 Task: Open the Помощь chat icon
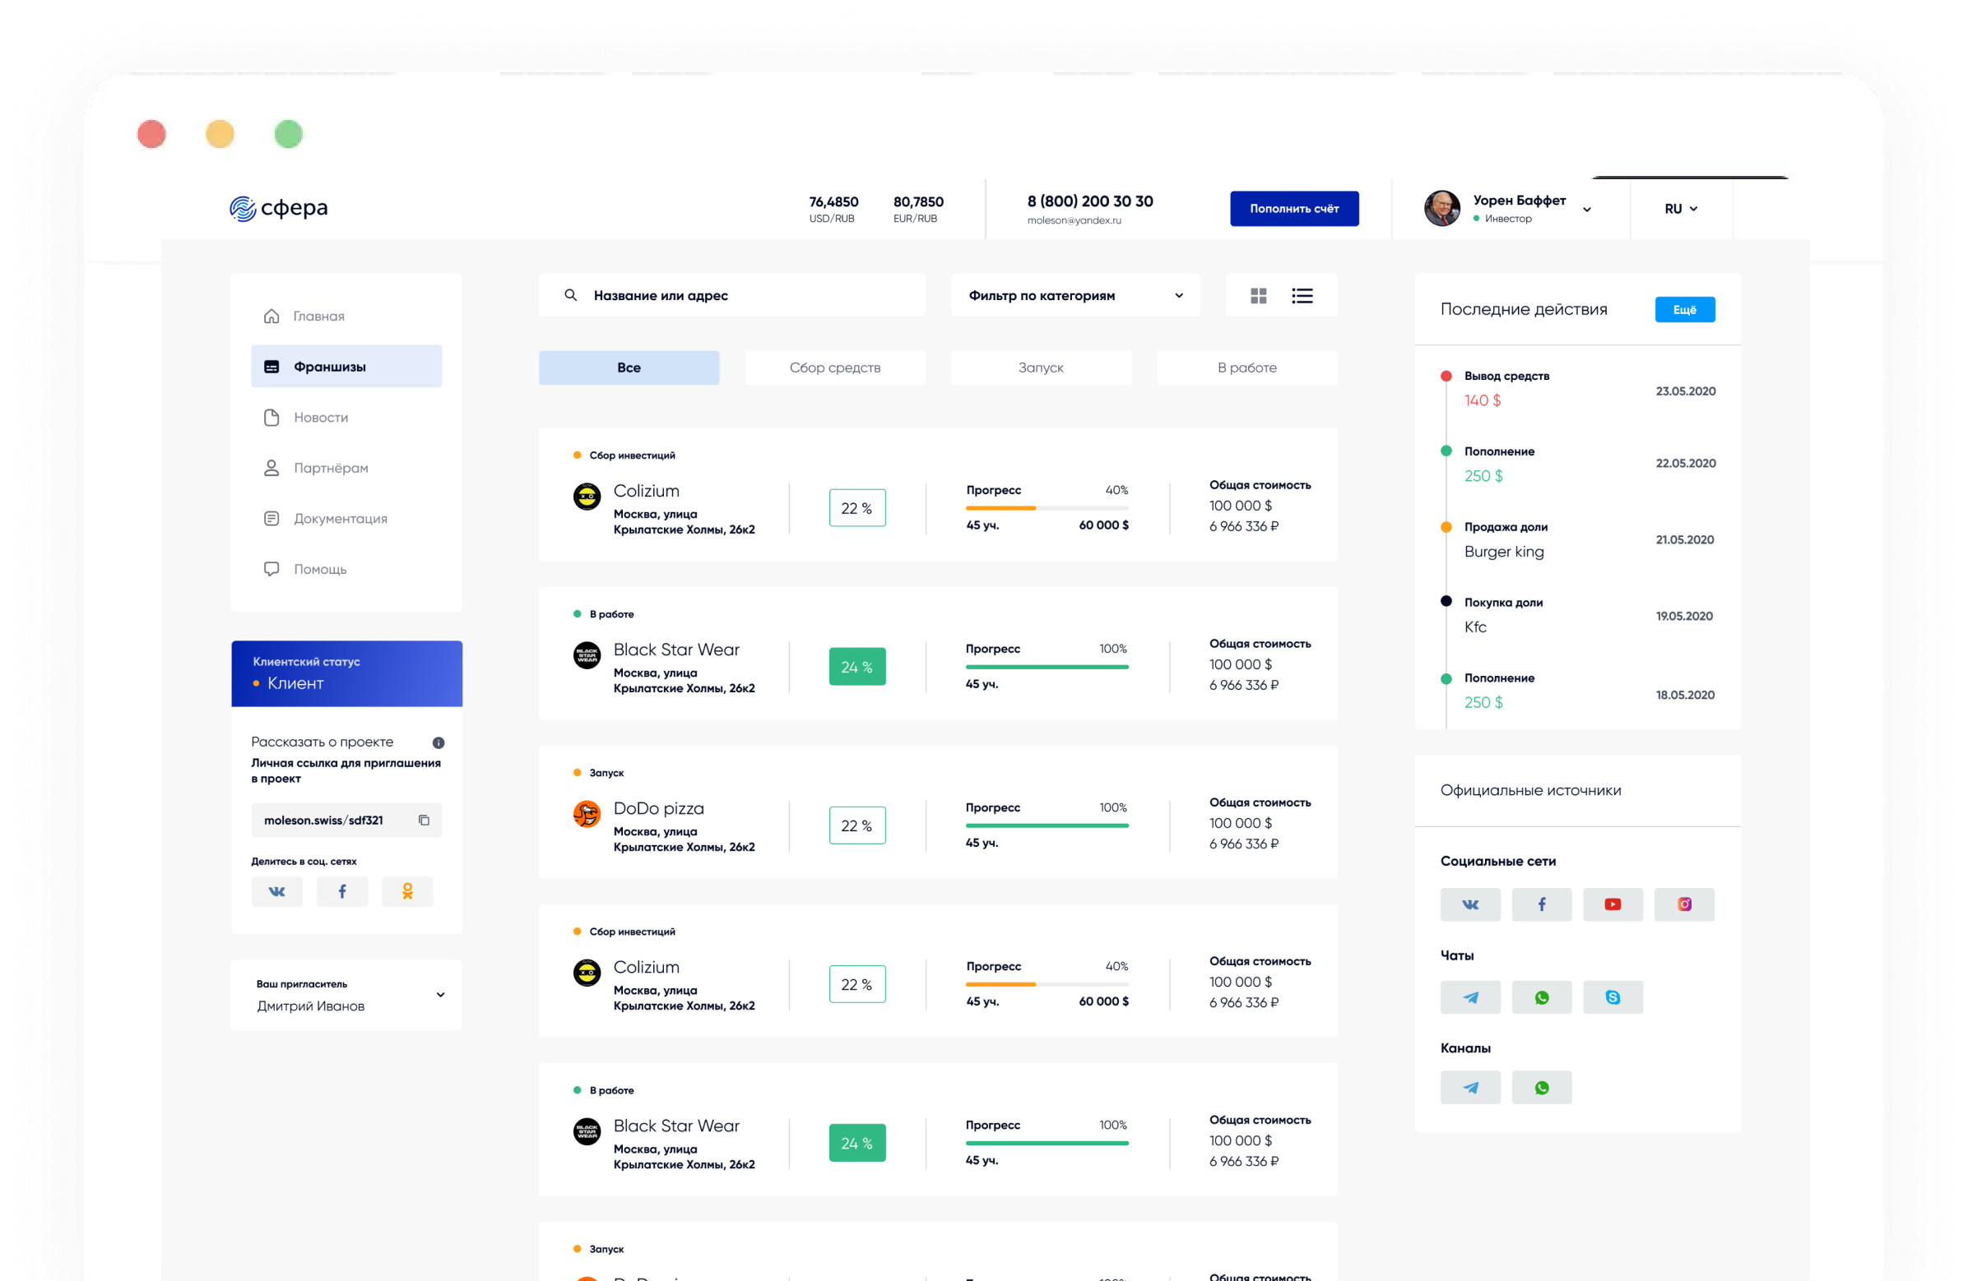pos(272,569)
